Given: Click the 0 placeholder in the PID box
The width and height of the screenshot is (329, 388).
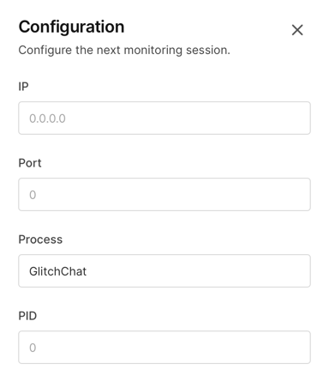Looking at the screenshot, I should tap(33, 348).
